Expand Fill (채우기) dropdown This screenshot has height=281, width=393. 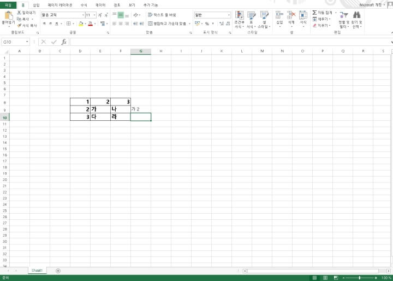[x=330, y=19]
